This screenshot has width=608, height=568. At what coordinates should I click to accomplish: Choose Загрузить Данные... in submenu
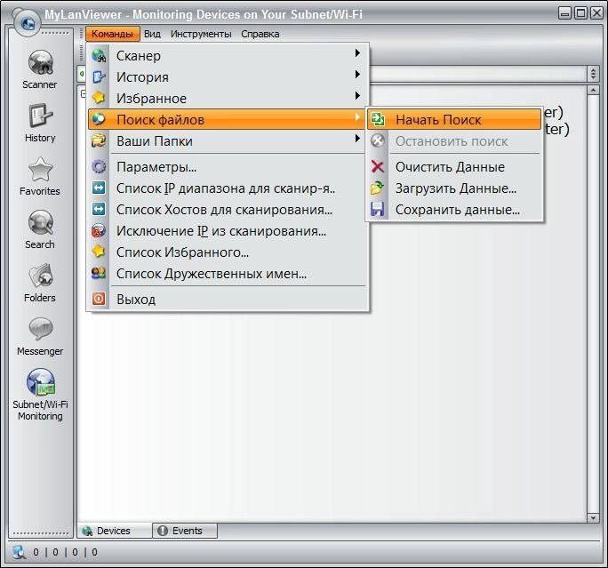(x=454, y=188)
